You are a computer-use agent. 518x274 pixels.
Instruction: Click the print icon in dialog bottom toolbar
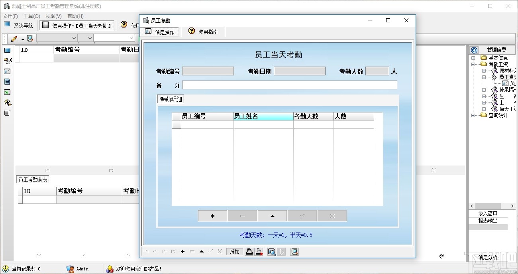click(249, 252)
